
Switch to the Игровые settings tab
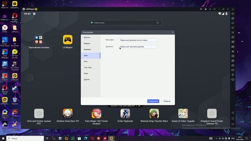point(91,50)
